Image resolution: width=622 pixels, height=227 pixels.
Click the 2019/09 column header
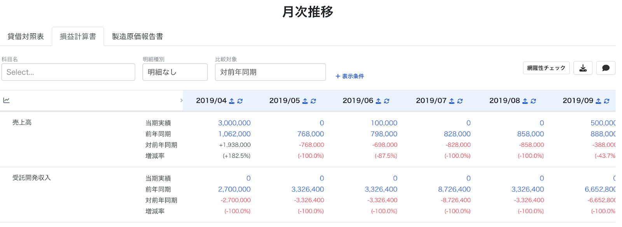[578, 101]
